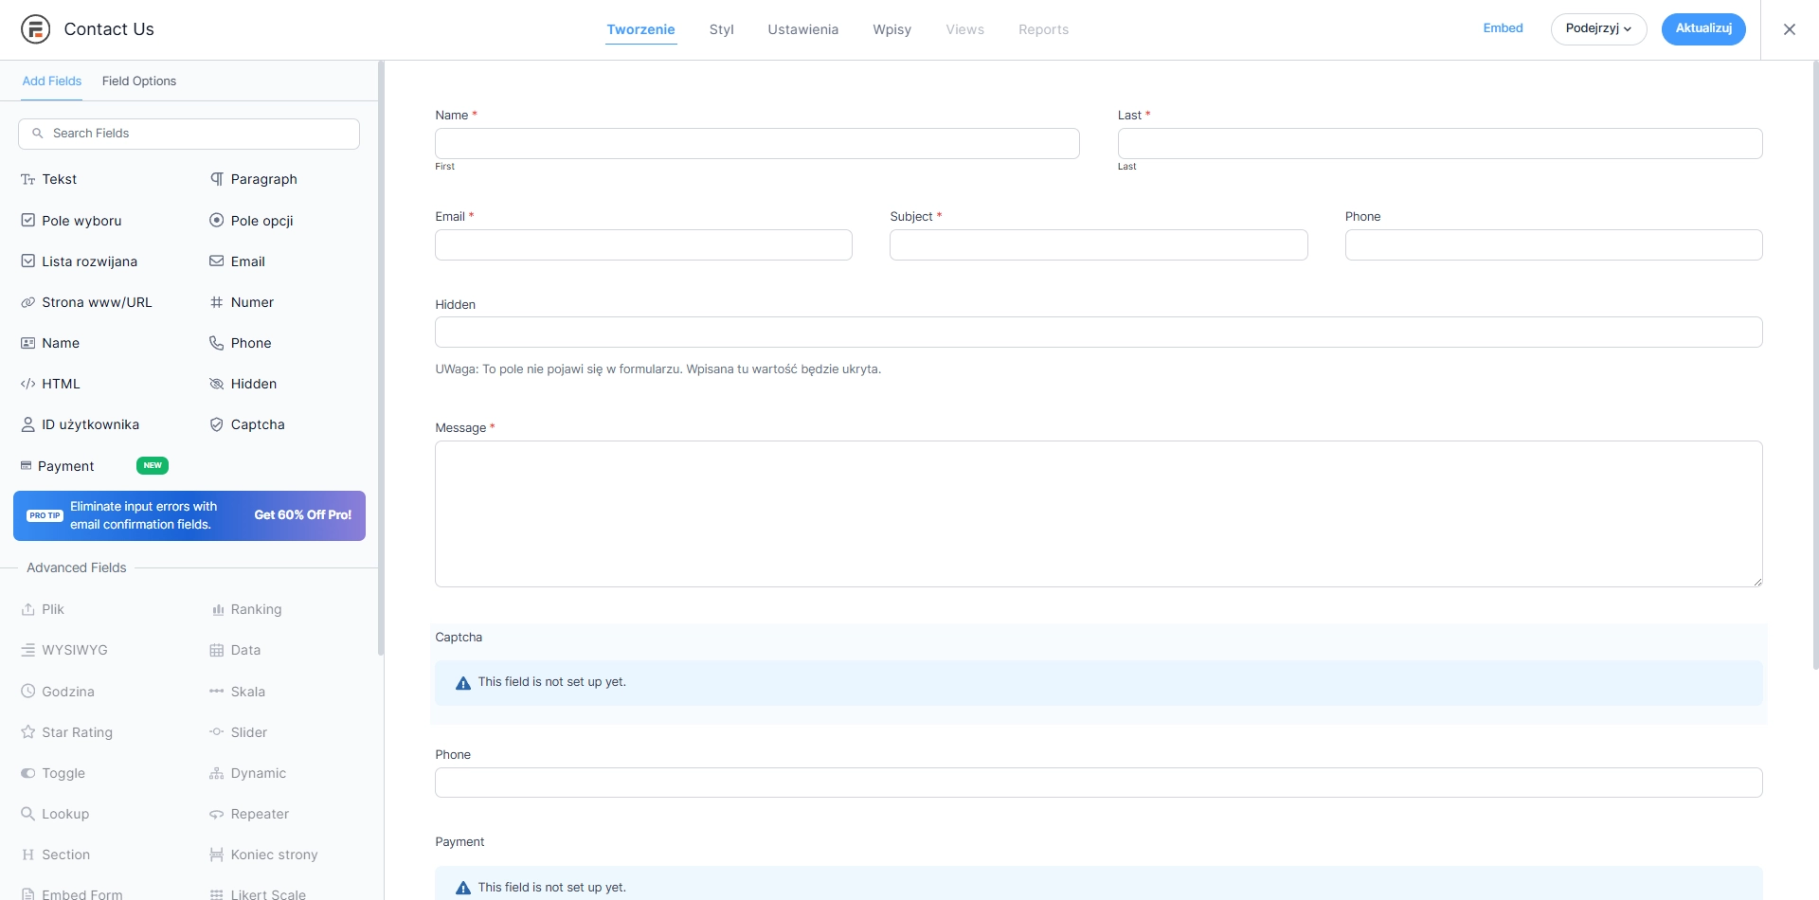
Task: Select the Section advanced field
Action: tap(56, 855)
